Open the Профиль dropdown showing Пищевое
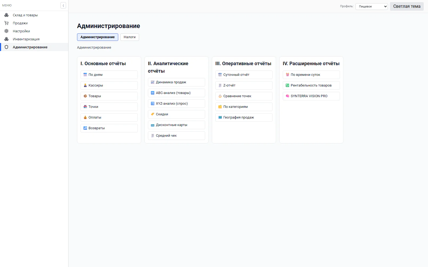428x267 pixels. (x=372, y=6)
